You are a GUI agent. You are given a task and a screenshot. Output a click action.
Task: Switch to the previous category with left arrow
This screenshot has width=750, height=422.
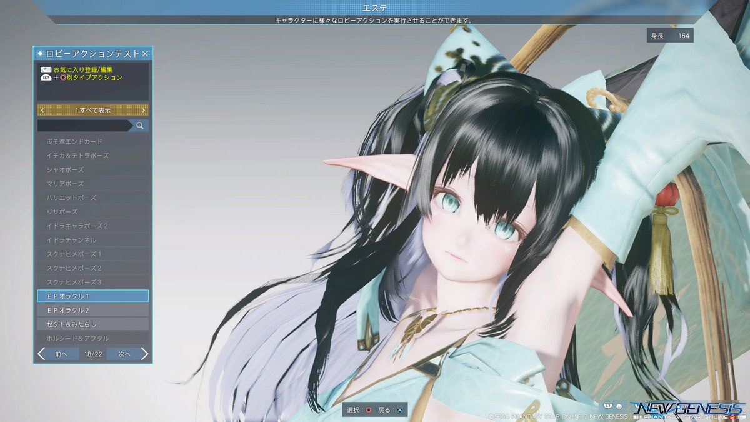click(42, 110)
